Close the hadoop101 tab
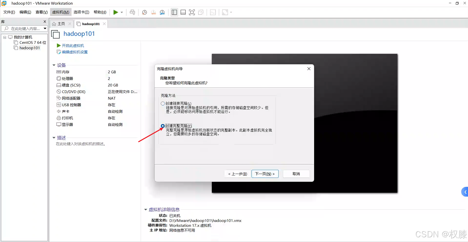Image resolution: width=468 pixels, height=242 pixels. (104, 24)
